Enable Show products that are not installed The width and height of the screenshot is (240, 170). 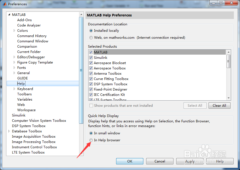pos(91,106)
